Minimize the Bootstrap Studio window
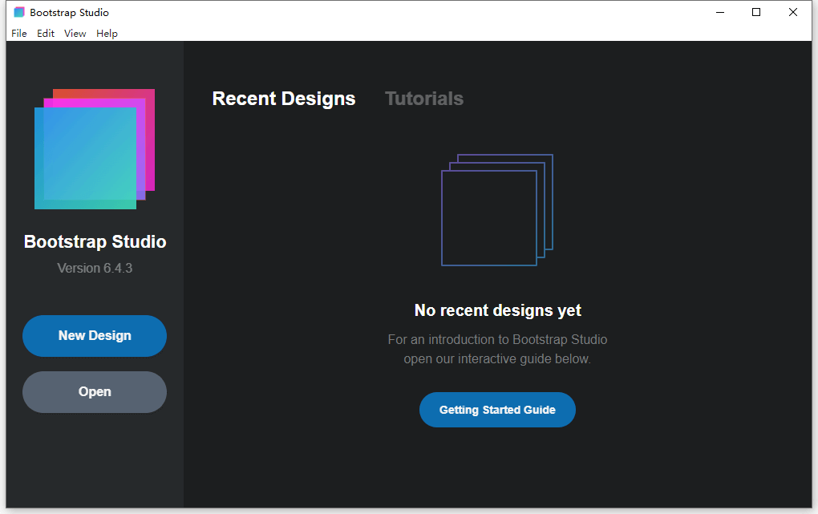The height and width of the screenshot is (514, 818). [x=720, y=12]
